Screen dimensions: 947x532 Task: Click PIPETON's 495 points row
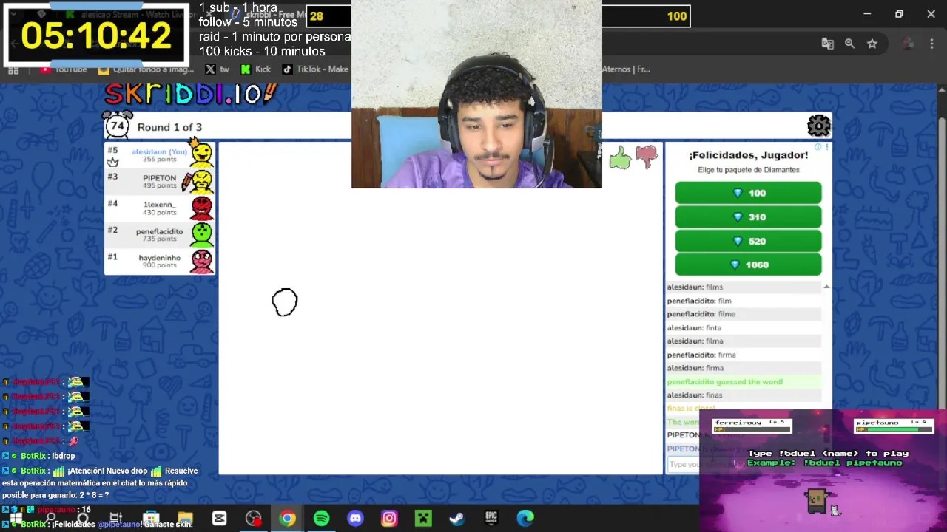pos(160,181)
